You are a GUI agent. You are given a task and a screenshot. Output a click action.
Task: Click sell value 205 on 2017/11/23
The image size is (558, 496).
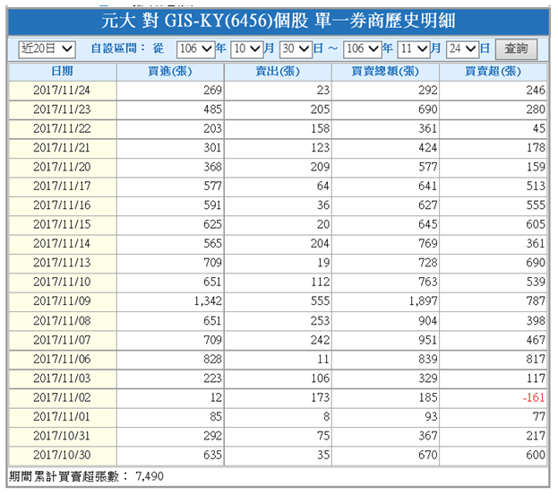[x=321, y=109]
